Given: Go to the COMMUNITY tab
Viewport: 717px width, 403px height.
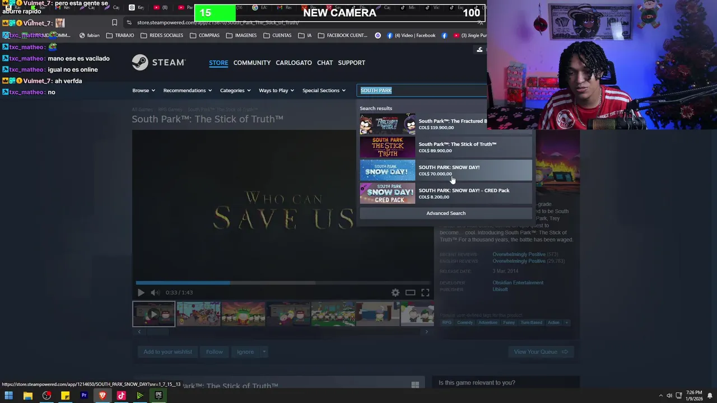Looking at the screenshot, I should pos(252,63).
